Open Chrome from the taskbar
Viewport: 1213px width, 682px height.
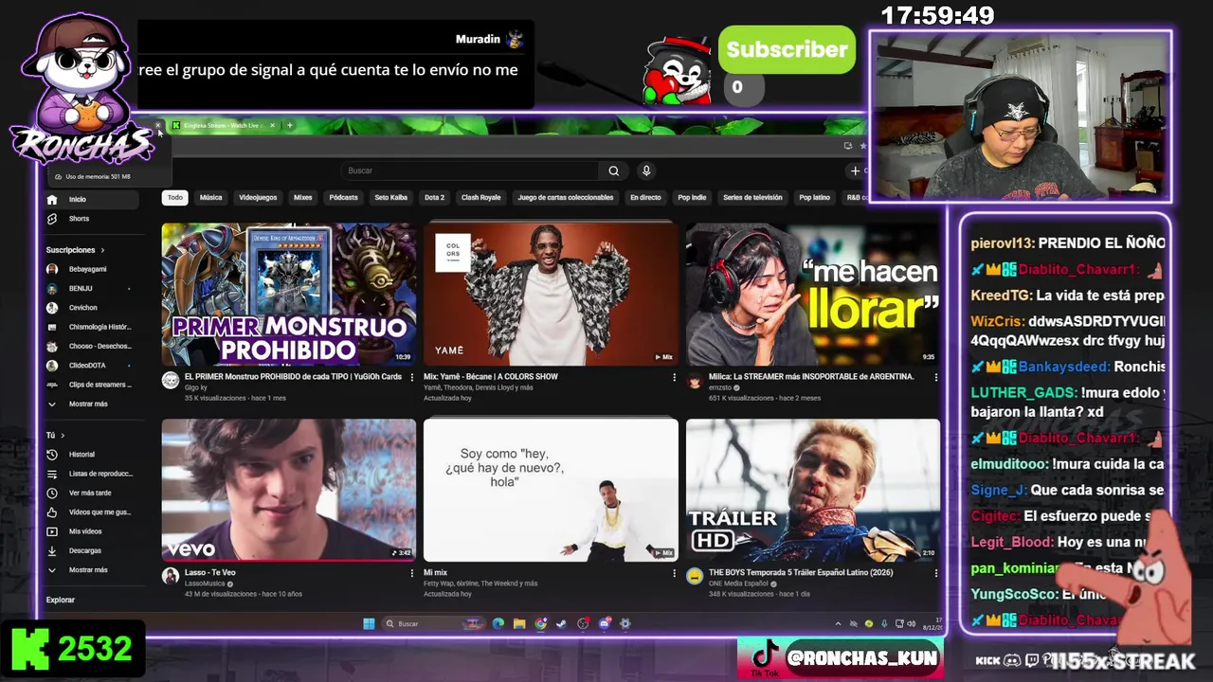tap(540, 623)
